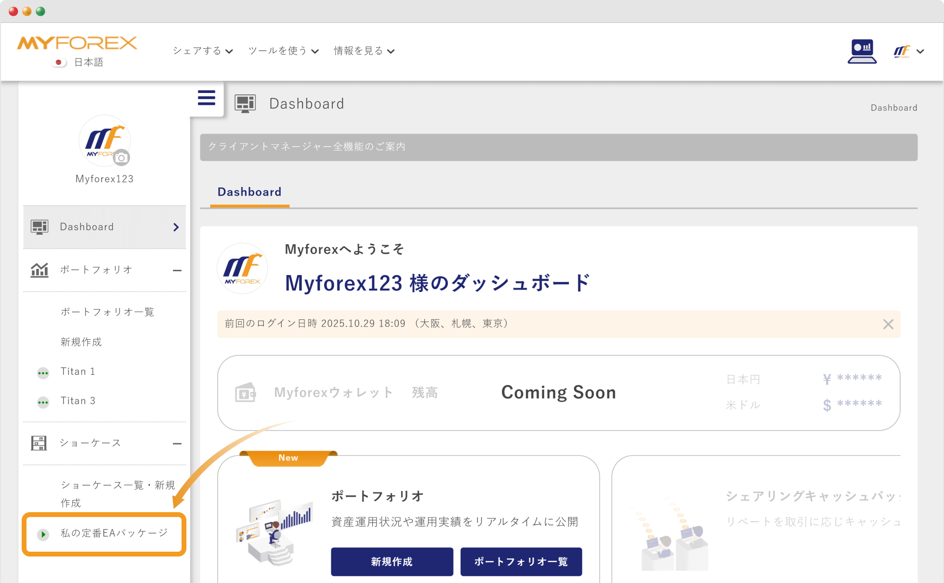This screenshot has height=583, width=944.
Task: Click the green dot toggle next to Titan 3
Action: coord(43,402)
